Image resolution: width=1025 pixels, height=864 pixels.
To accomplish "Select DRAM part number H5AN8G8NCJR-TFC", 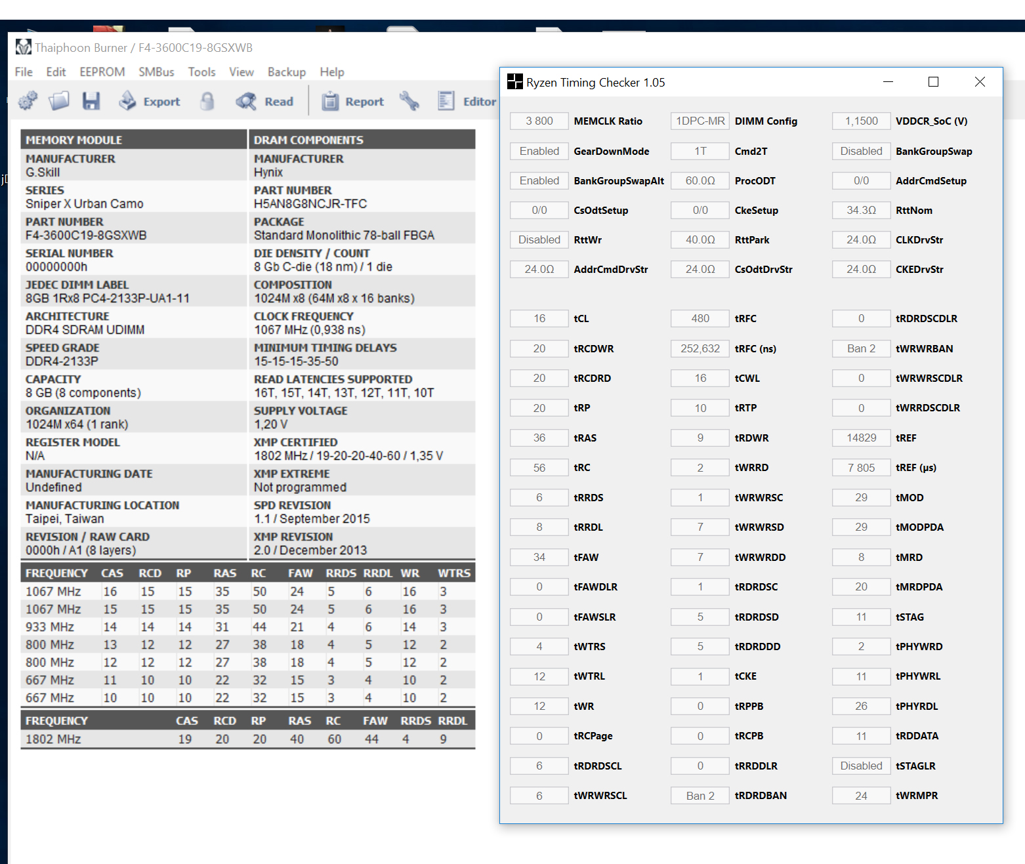I will click(310, 203).
